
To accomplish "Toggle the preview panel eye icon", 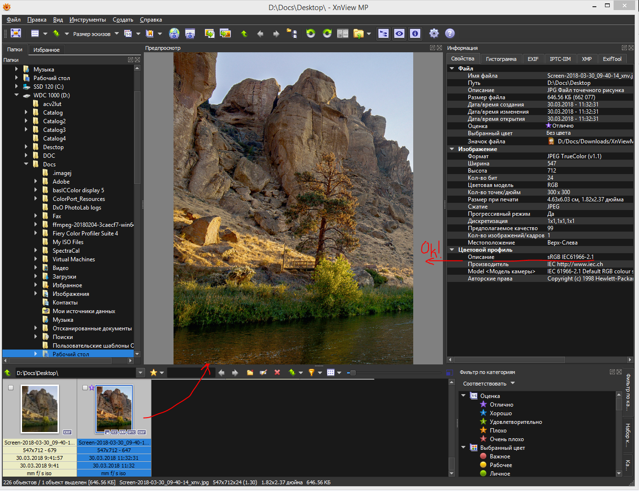I will pyautogui.click(x=399, y=33).
